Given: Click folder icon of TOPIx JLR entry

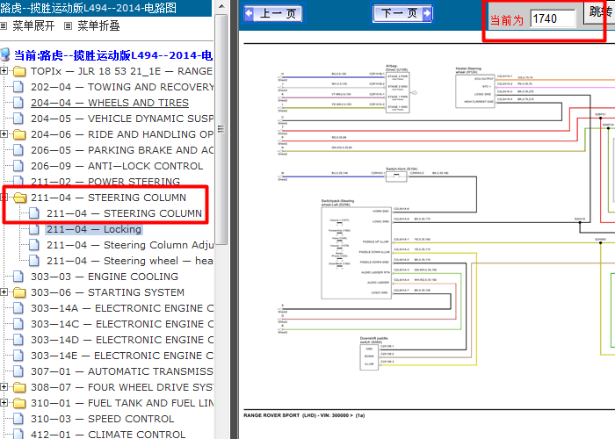Looking at the screenshot, I should click(x=19, y=71).
